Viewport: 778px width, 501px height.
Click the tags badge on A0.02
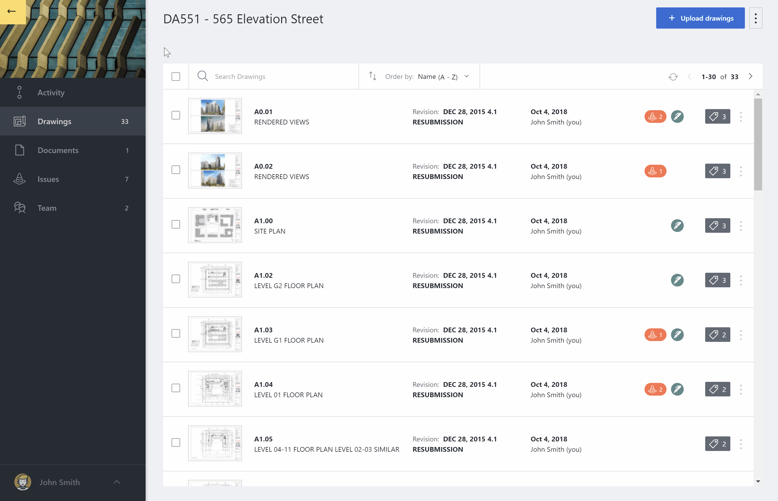718,171
